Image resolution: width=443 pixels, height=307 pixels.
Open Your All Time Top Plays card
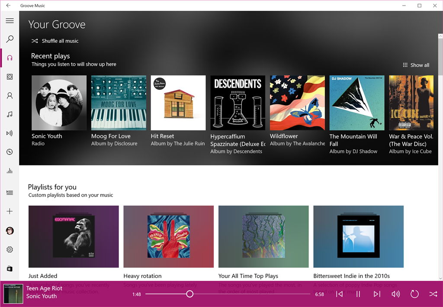click(x=263, y=236)
